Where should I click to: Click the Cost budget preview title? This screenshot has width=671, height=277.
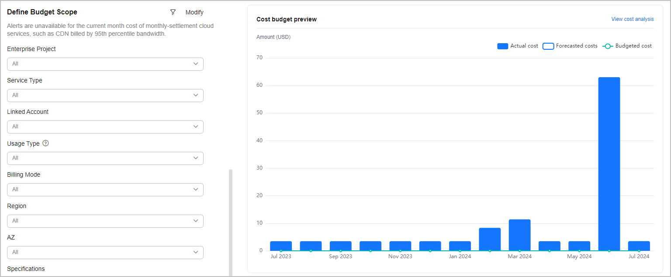pos(287,19)
